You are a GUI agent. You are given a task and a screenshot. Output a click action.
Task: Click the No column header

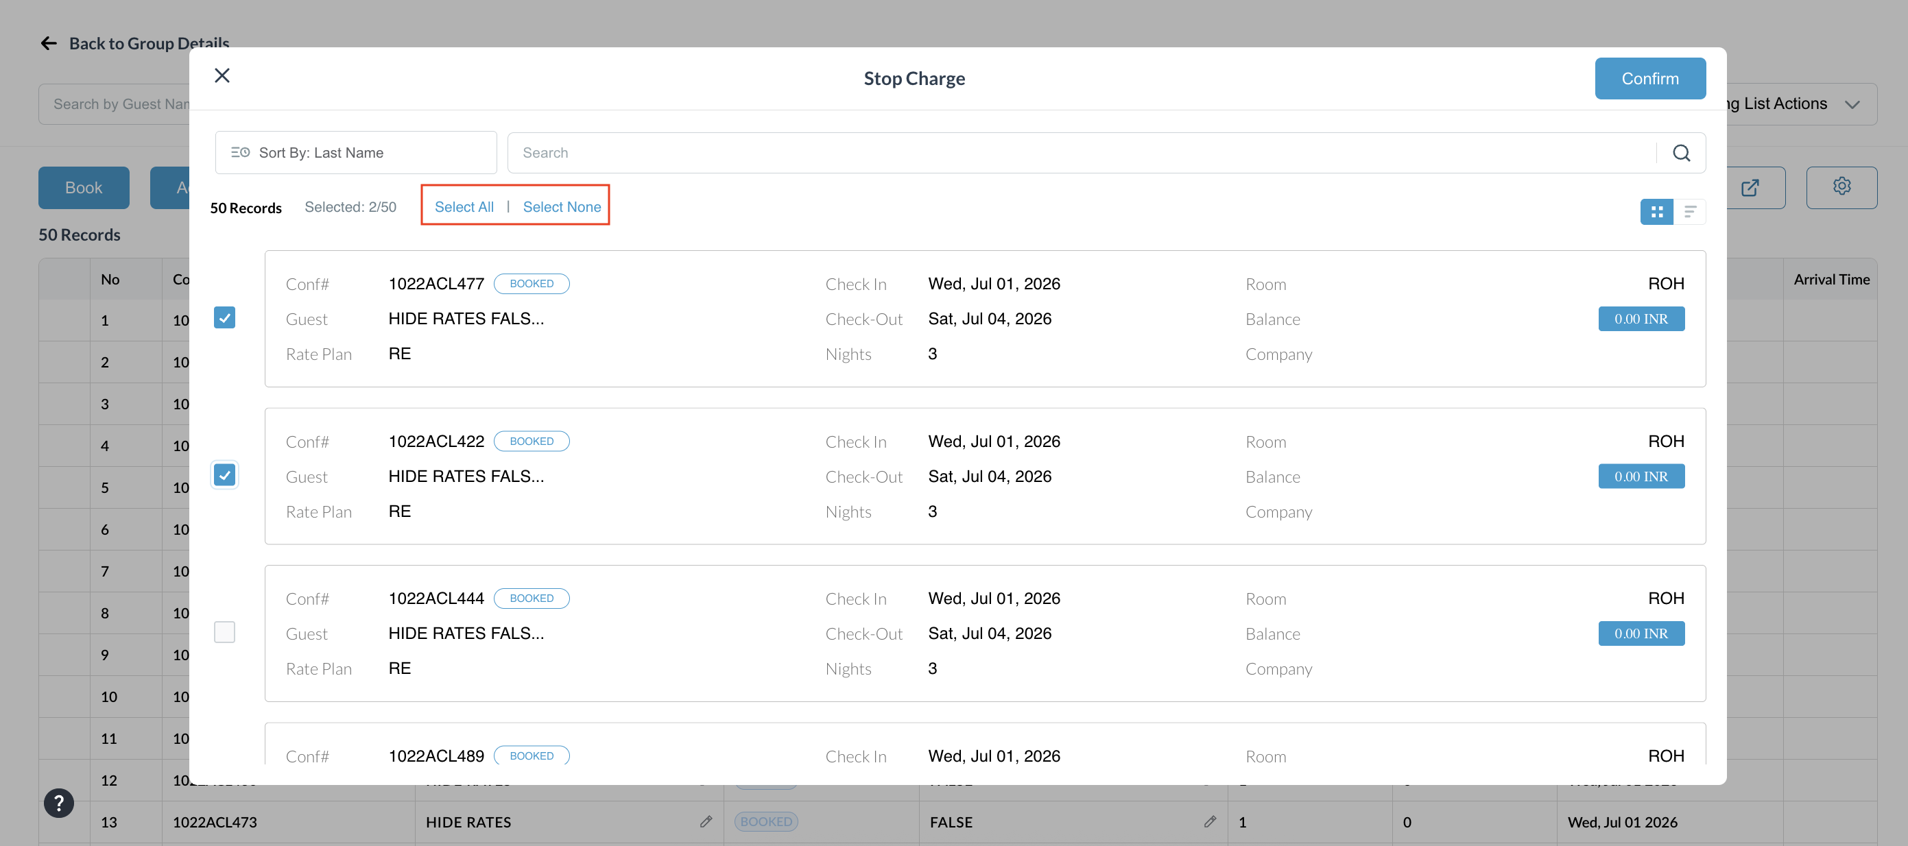(x=110, y=279)
